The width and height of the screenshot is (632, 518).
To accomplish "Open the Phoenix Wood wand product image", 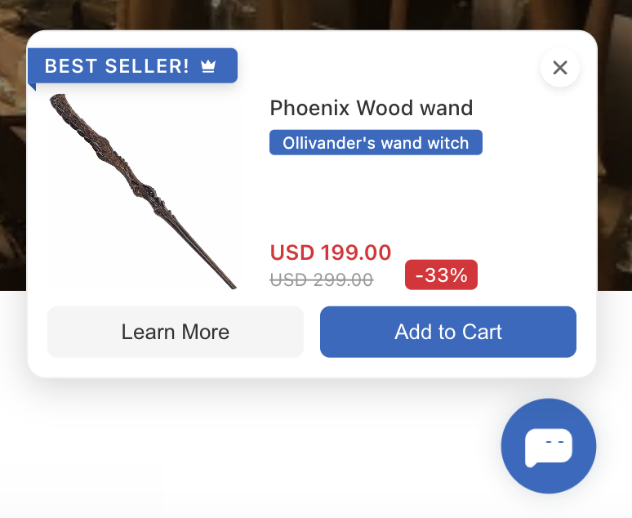I will 143,191.
